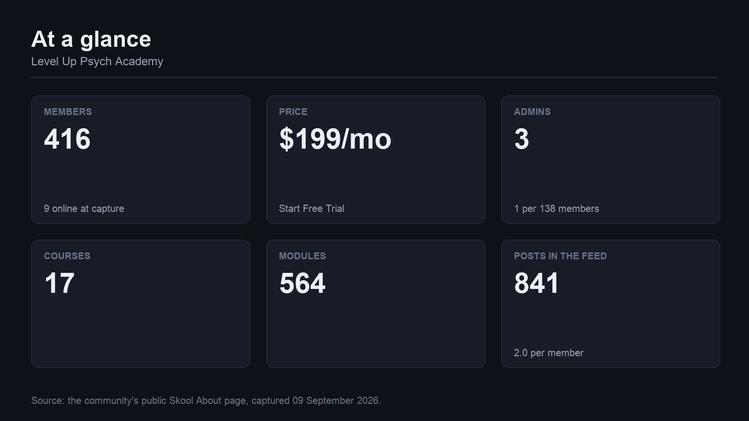749x421 pixels.
Task: Click the source footnote about Skool About page
Action: [206, 401]
